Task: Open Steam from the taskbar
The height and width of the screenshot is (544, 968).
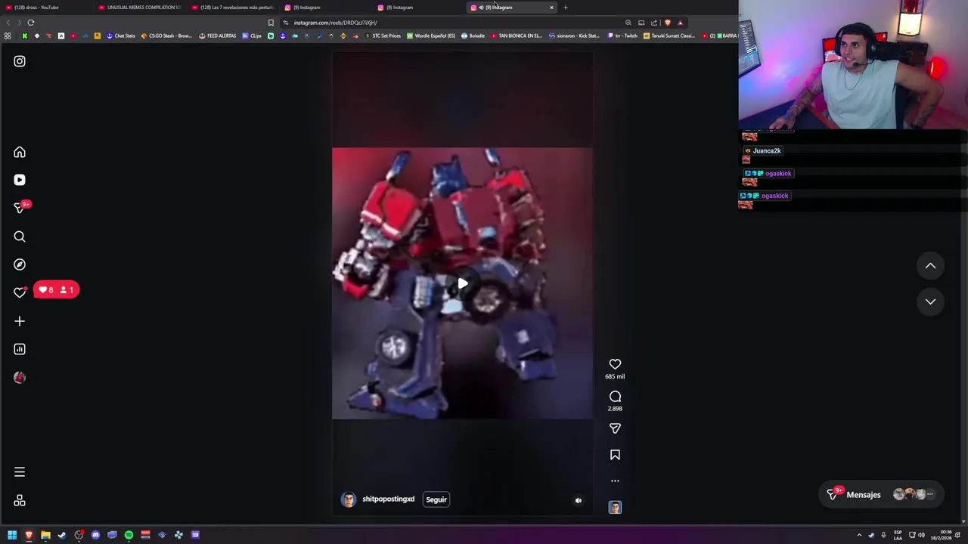Action: point(62,535)
